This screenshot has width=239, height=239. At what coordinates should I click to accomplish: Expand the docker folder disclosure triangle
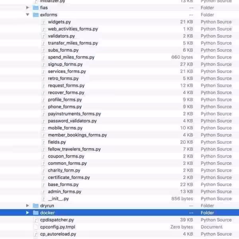click(27, 213)
